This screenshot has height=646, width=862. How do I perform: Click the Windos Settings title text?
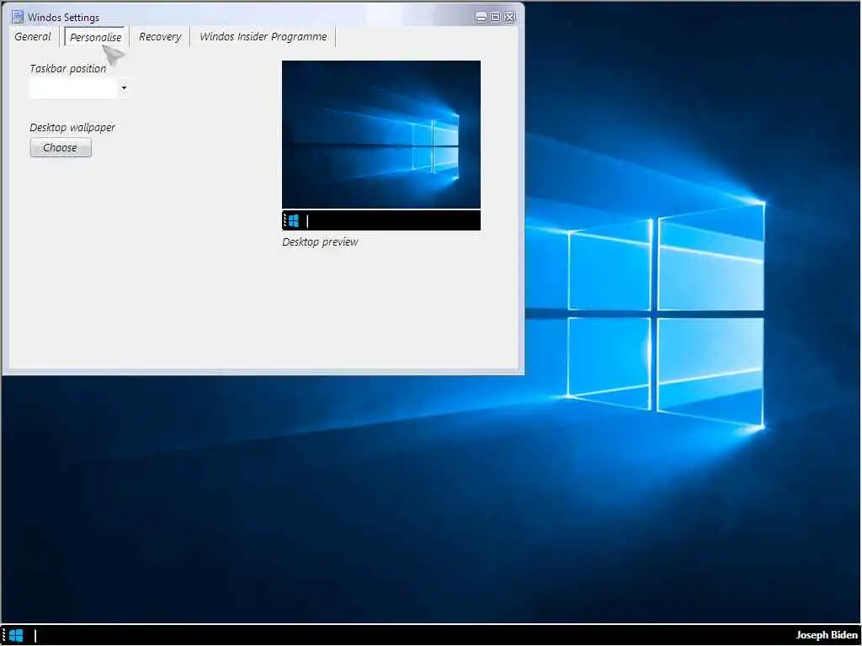(x=63, y=18)
